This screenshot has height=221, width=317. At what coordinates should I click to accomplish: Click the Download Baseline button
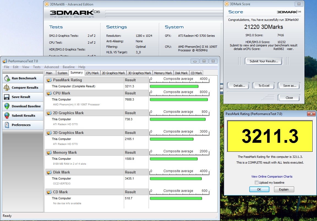click(23, 106)
